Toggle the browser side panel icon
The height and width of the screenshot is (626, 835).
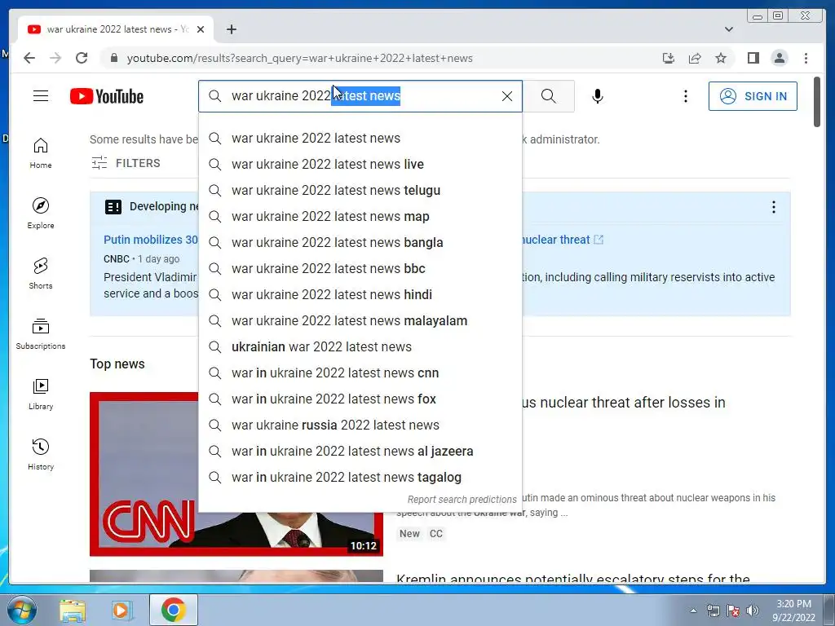753,58
